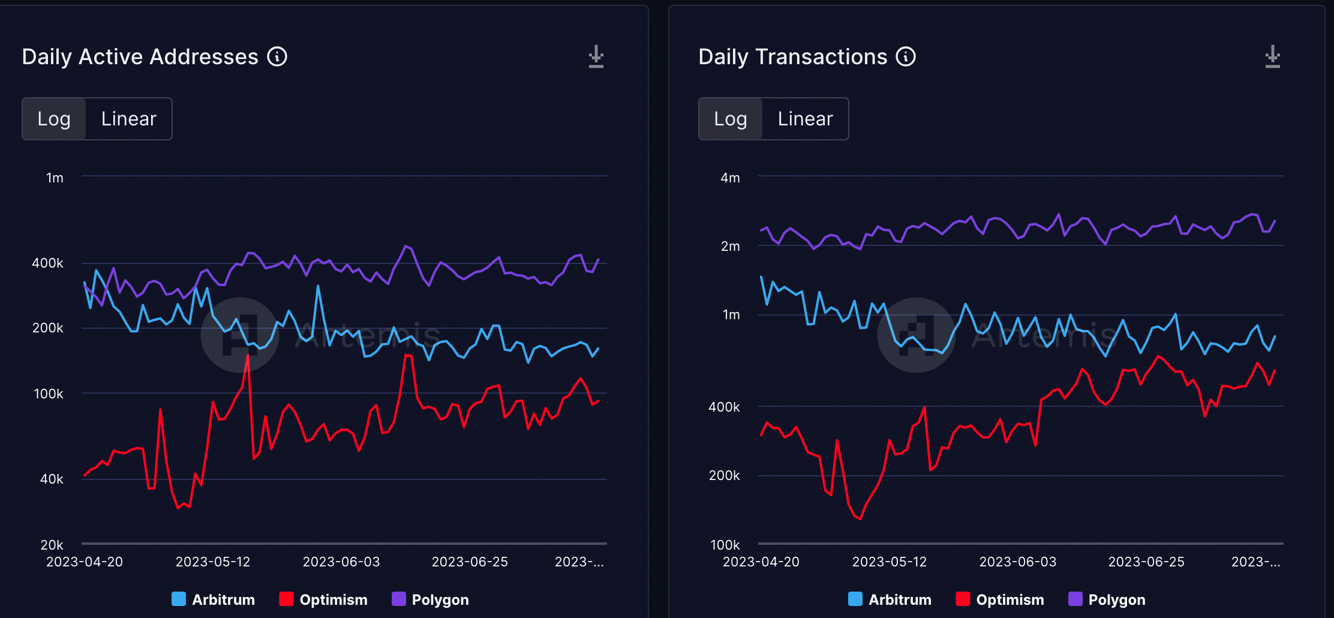Select Linear scale for Active Addresses chart
Viewport: 1334px width, 618px height.
(128, 119)
